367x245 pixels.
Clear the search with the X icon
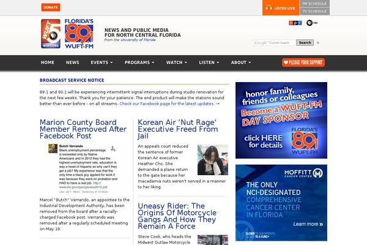[x=318, y=43]
